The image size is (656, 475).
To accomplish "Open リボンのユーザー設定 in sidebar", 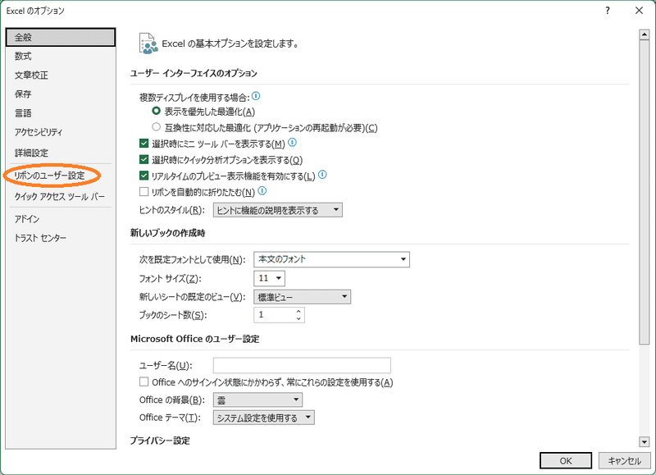I will pyautogui.click(x=61, y=176).
